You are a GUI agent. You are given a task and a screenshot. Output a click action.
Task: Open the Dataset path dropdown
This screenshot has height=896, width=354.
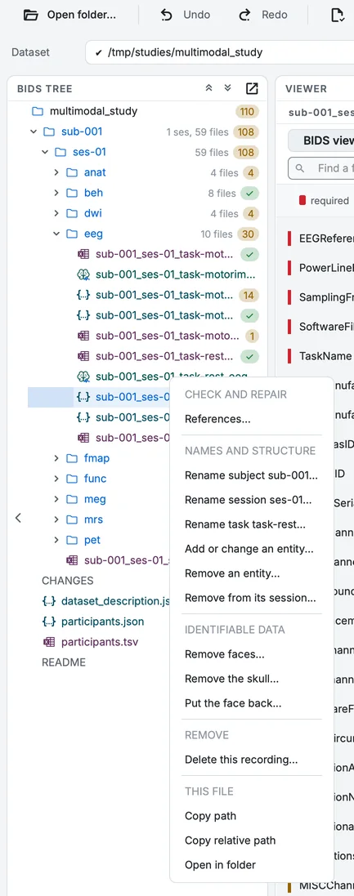pos(220,52)
